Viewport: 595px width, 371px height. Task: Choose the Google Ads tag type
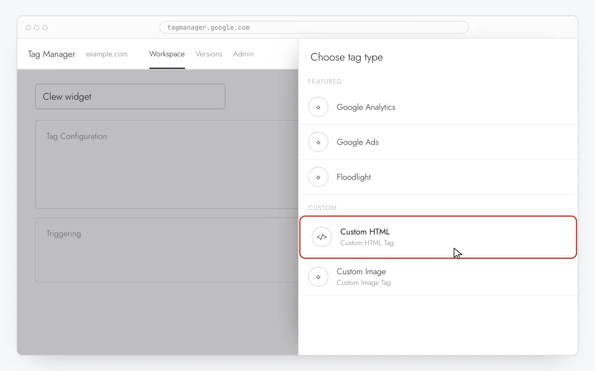point(438,142)
